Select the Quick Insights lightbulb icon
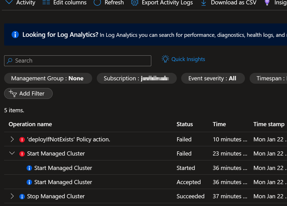This screenshot has width=287, height=206. click(x=165, y=59)
